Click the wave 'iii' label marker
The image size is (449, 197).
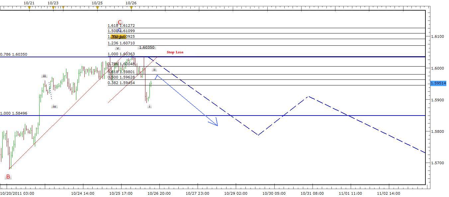coord(44,76)
